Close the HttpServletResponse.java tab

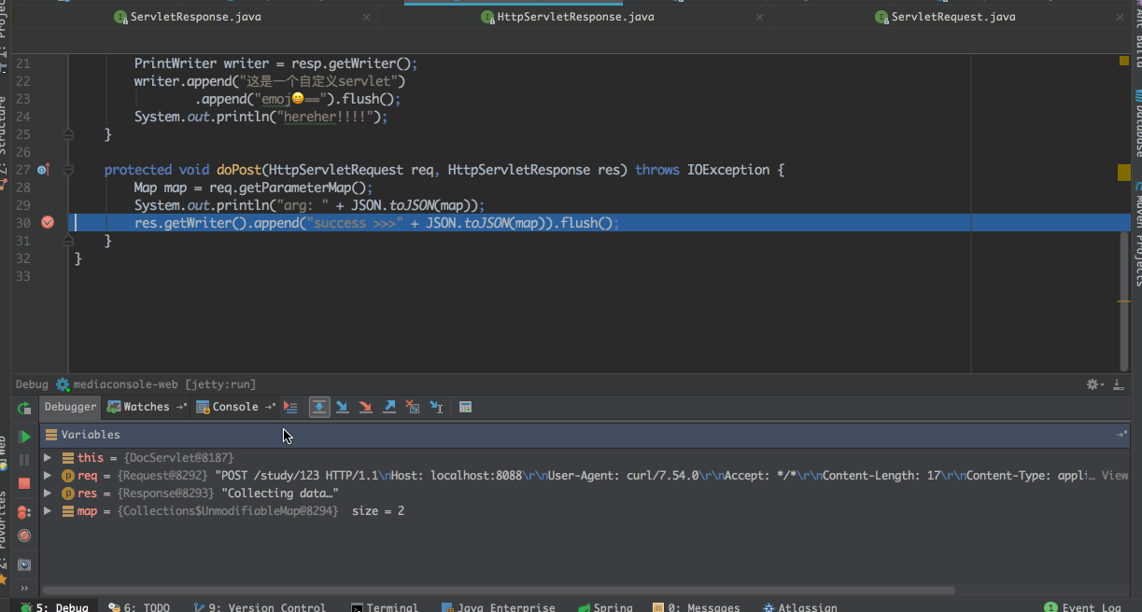[760, 17]
